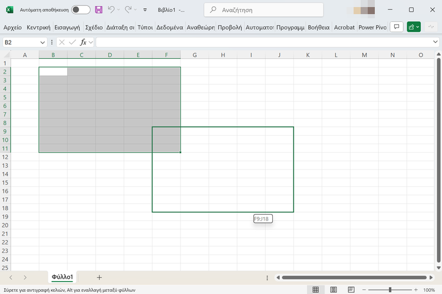
Task: Switch to Page Break Preview icon
Action: pyautogui.click(x=351, y=289)
